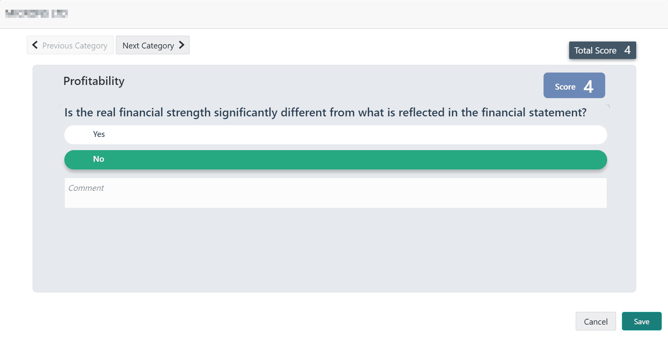Go to the Profitability section header
The image size is (668, 339).
click(x=94, y=81)
